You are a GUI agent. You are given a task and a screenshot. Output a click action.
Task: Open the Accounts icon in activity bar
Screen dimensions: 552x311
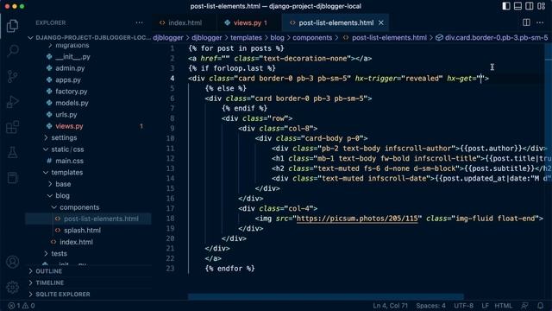[12, 262]
